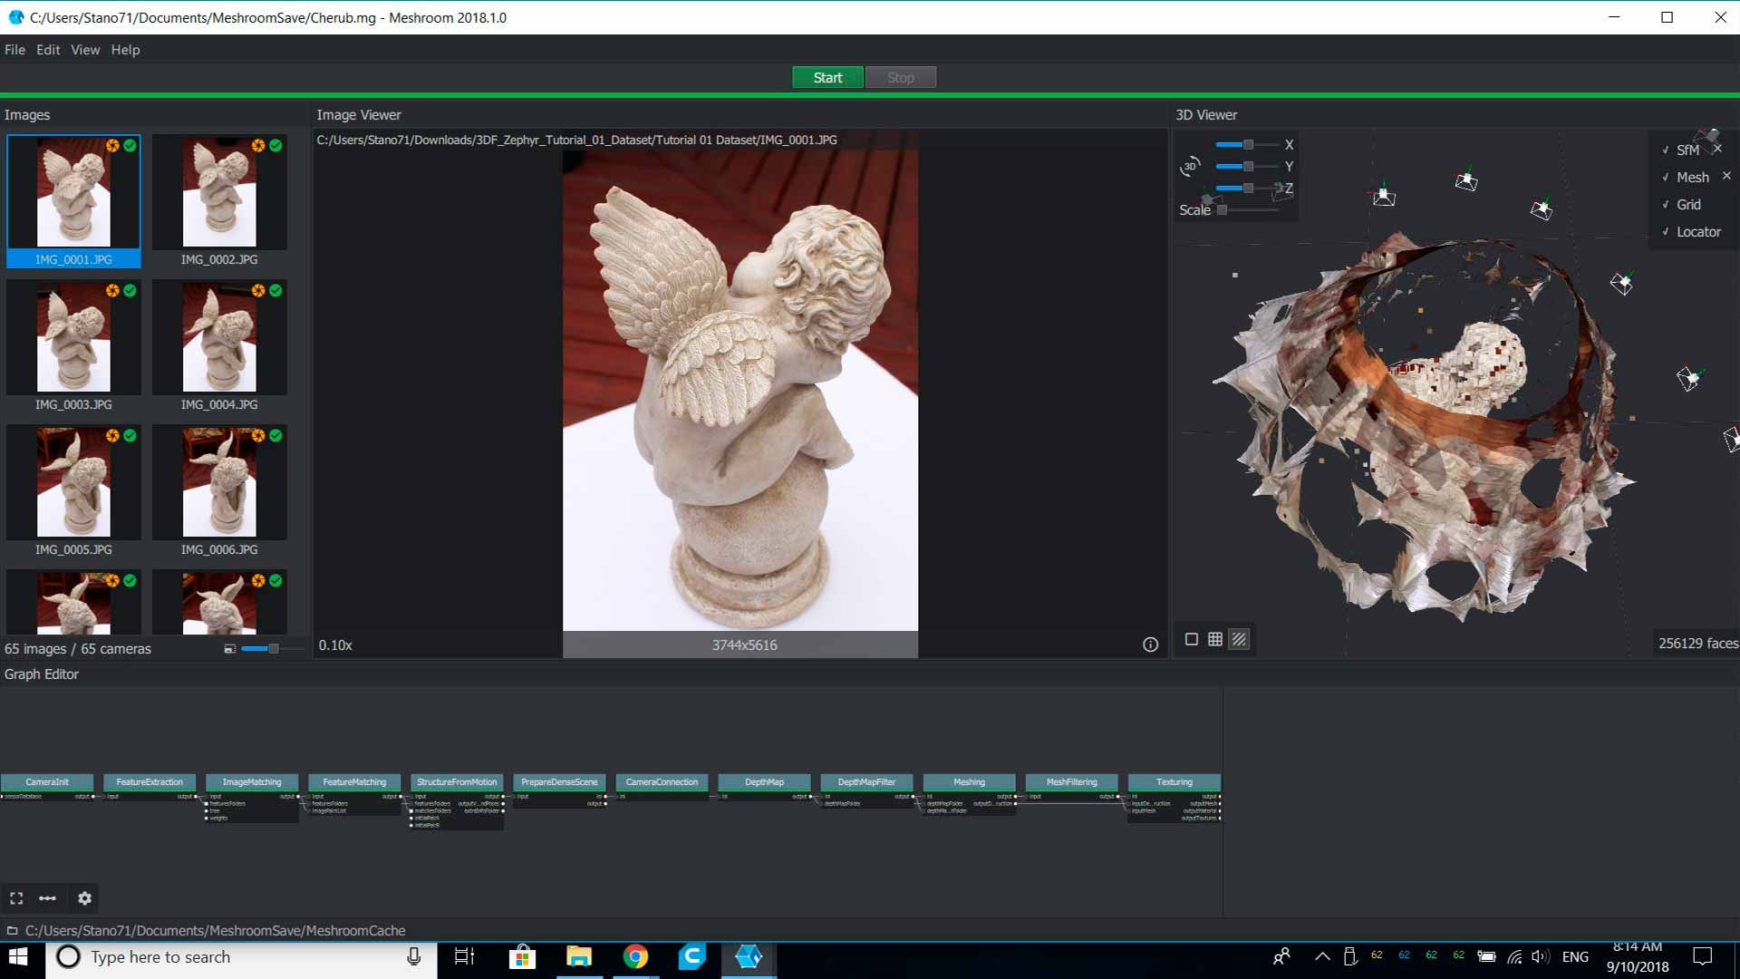Select the Texturing node in graph

tap(1174, 782)
